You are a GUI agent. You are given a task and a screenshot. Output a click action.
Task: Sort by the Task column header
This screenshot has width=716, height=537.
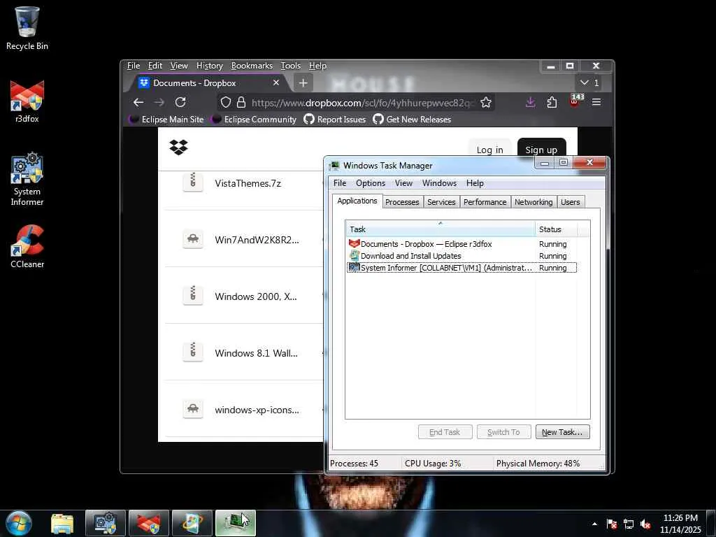(441, 229)
